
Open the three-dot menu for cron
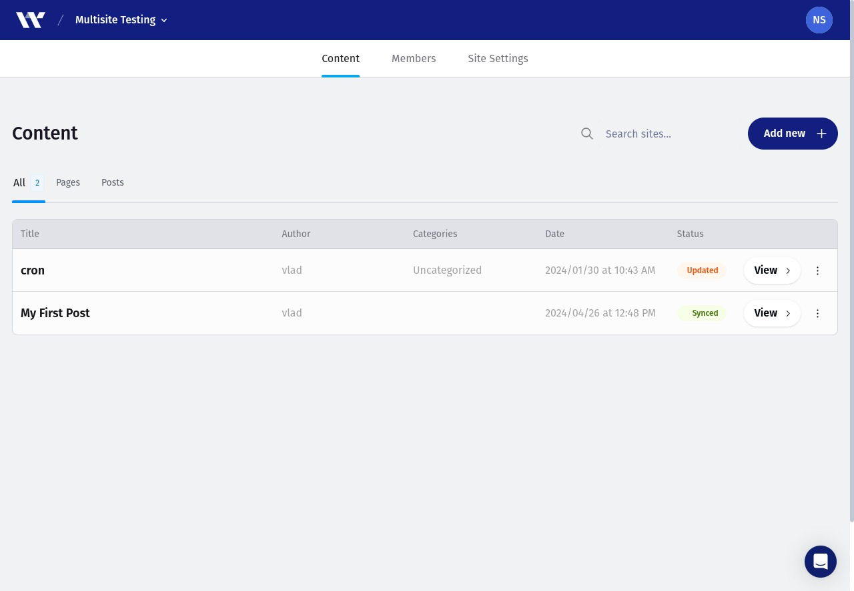pos(818,270)
